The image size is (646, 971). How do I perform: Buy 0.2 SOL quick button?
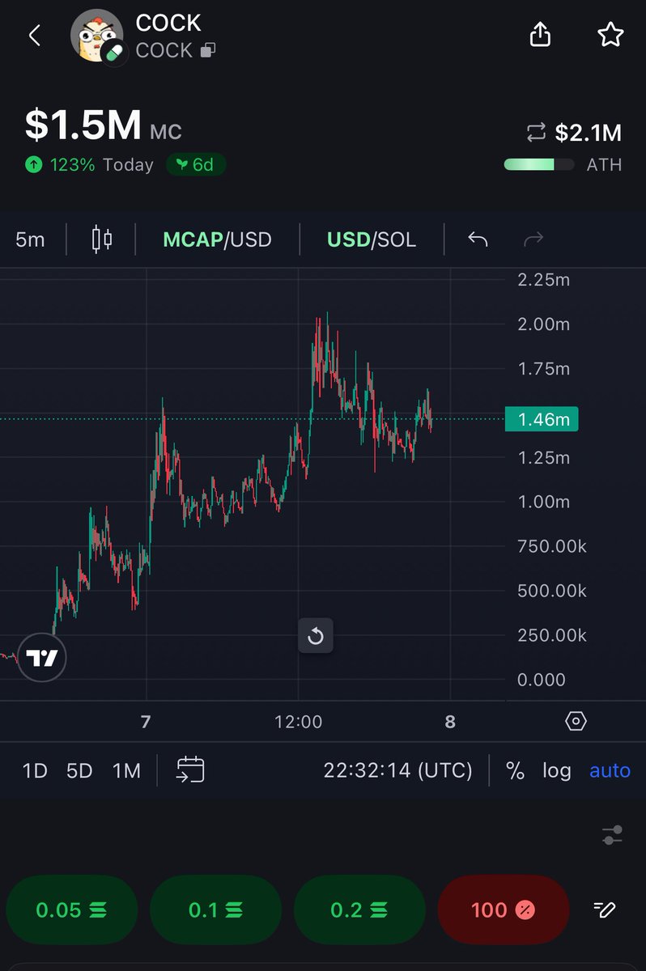coord(359,910)
